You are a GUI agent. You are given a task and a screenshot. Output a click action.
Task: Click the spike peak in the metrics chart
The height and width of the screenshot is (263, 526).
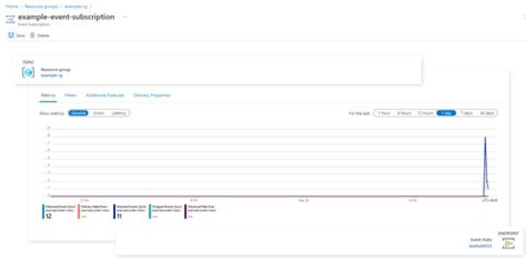pyautogui.click(x=485, y=137)
